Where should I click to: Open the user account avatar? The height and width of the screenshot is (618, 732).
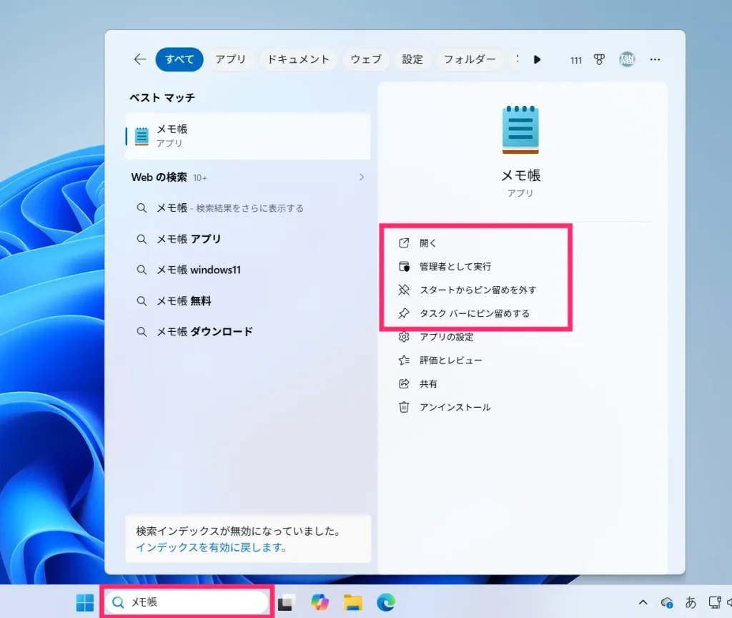tap(627, 59)
